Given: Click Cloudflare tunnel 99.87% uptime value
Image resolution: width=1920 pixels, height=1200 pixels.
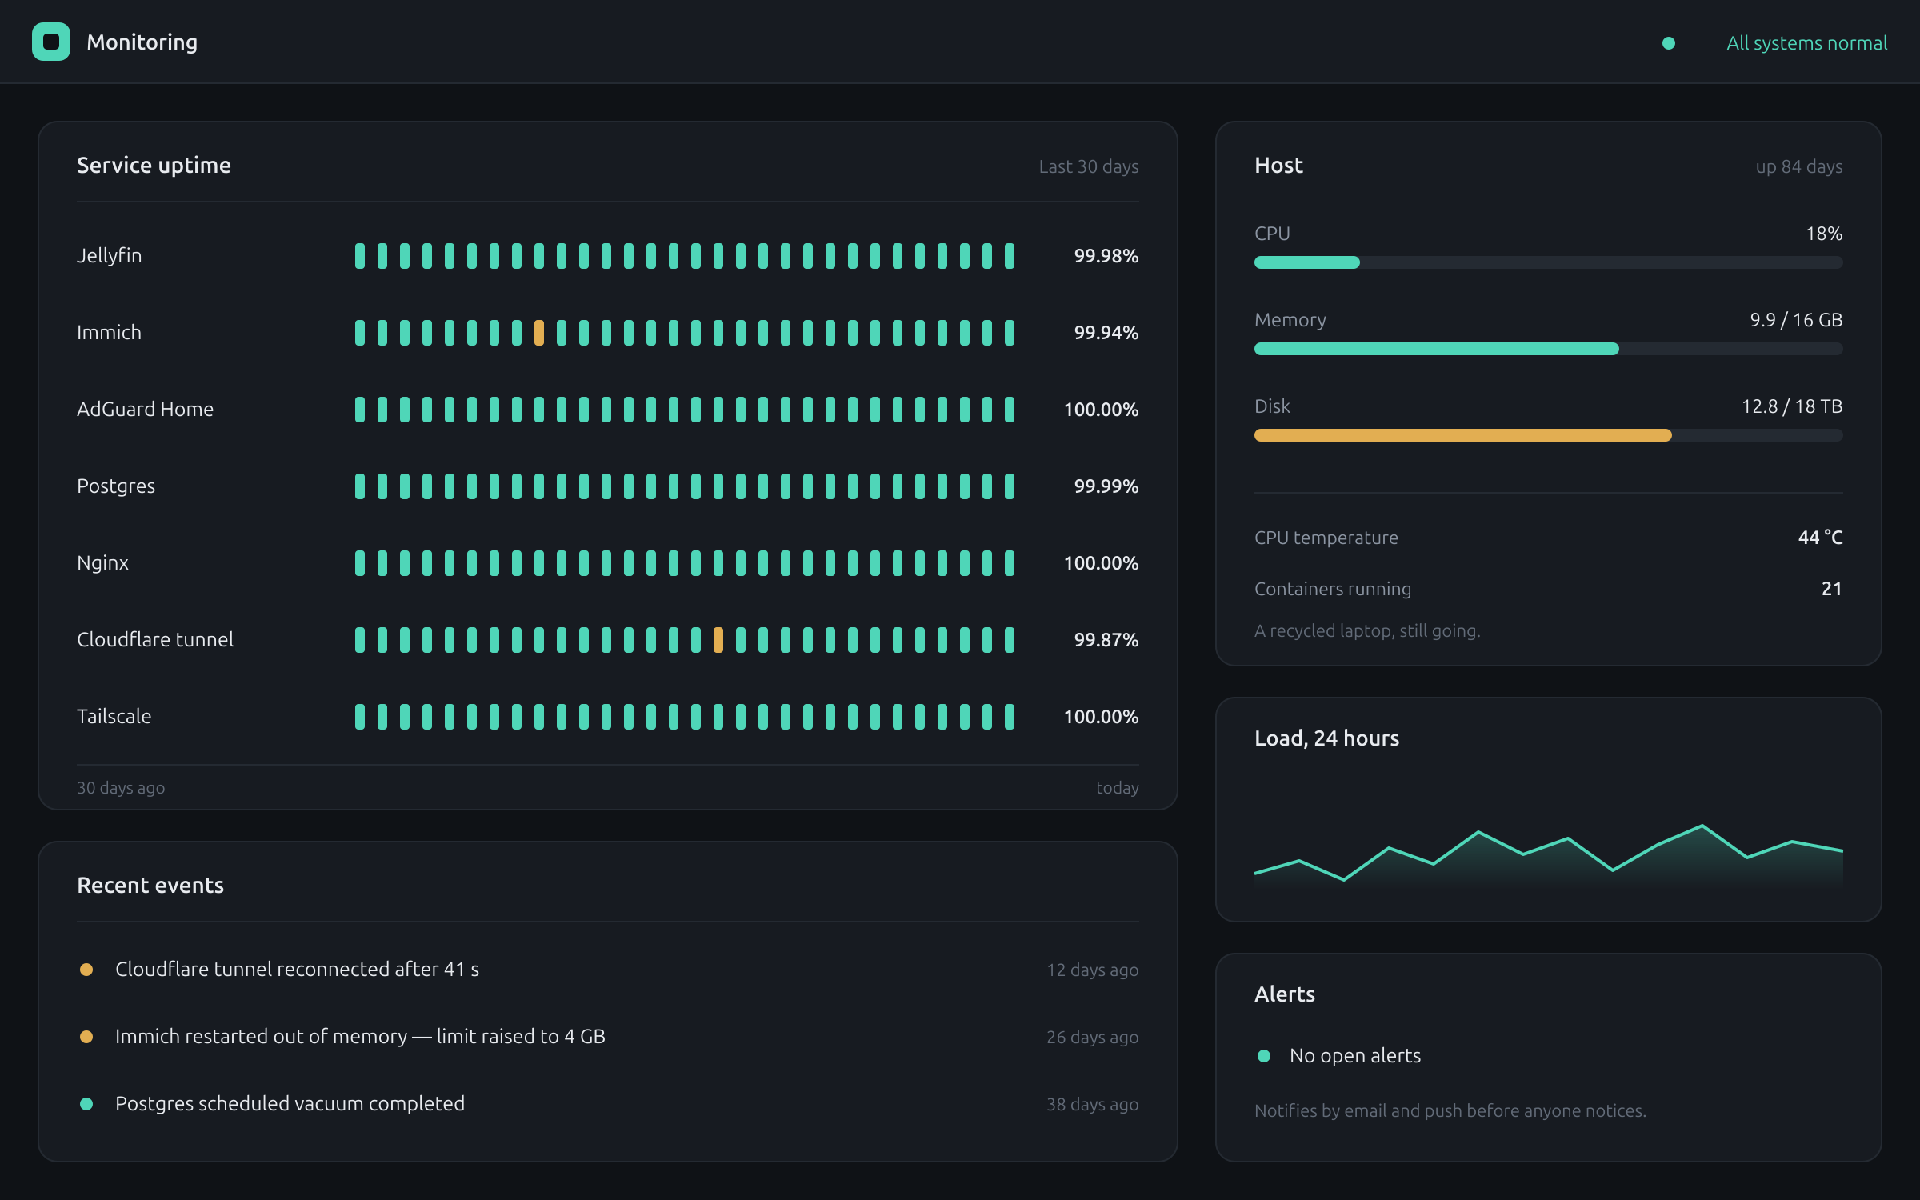Looking at the screenshot, I should tap(1106, 640).
